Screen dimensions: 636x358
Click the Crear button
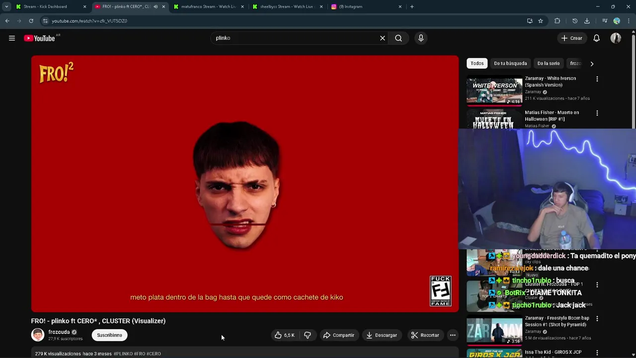[571, 38]
